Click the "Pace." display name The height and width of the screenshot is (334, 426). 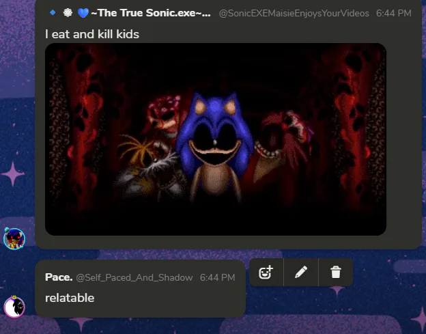59,277
